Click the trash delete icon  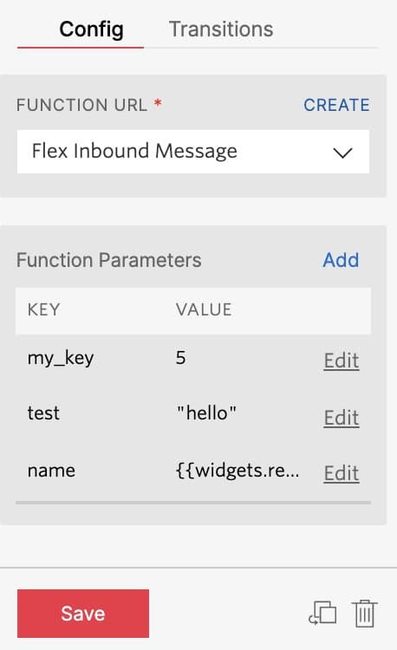click(365, 613)
